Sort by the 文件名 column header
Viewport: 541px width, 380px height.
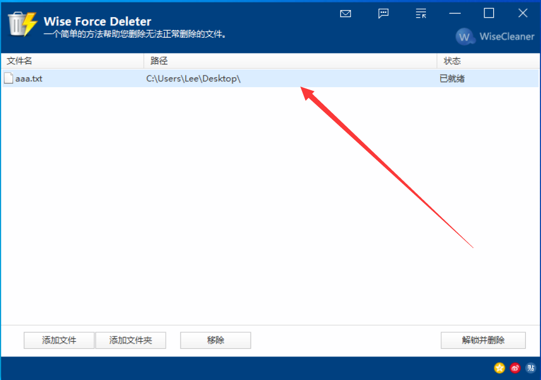pyautogui.click(x=73, y=61)
